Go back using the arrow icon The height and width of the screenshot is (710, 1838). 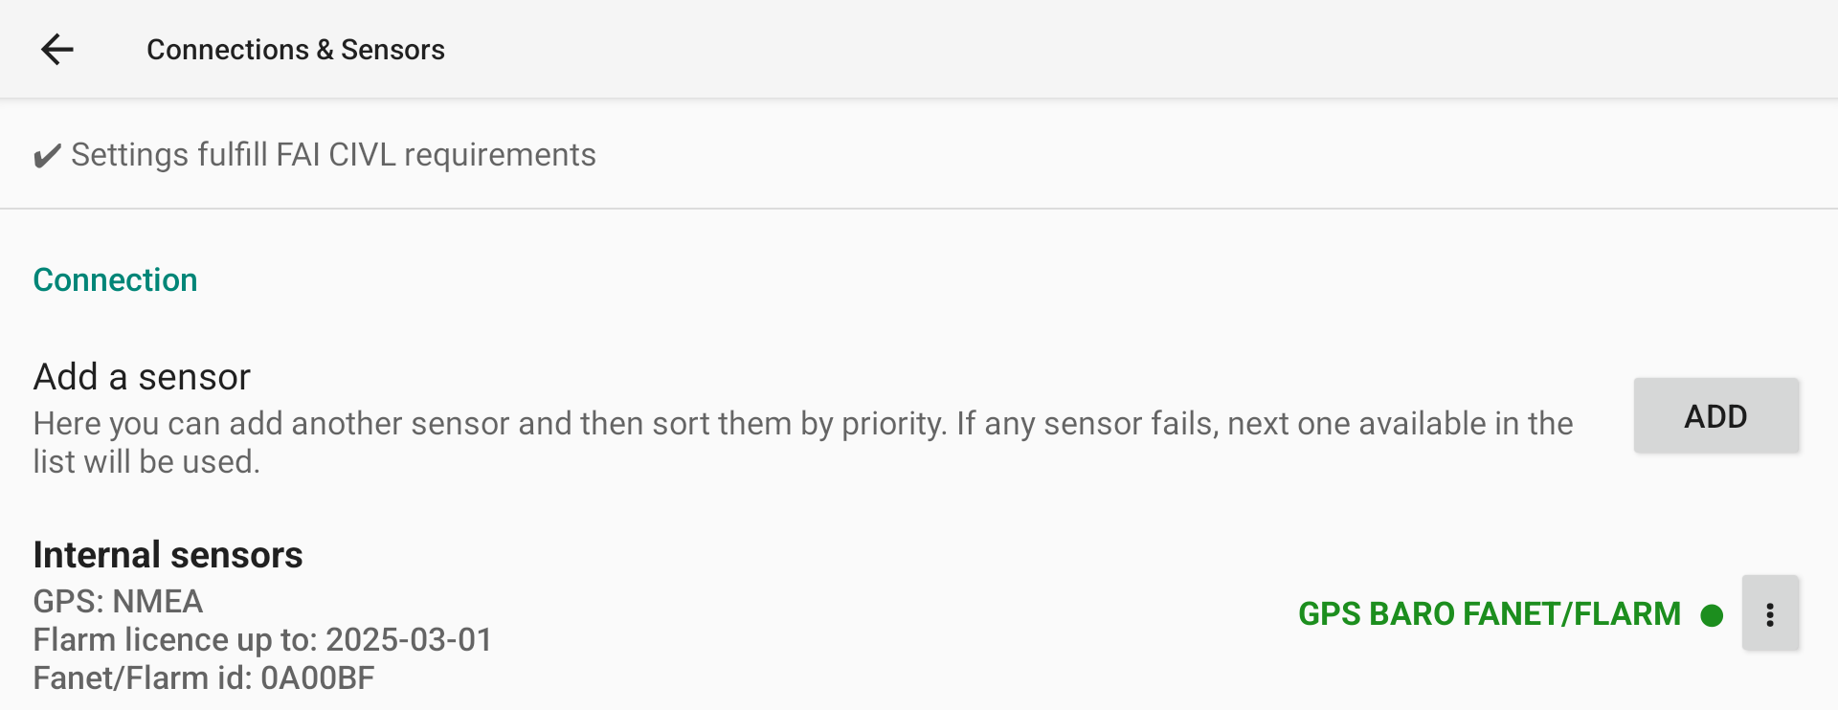[x=57, y=49]
